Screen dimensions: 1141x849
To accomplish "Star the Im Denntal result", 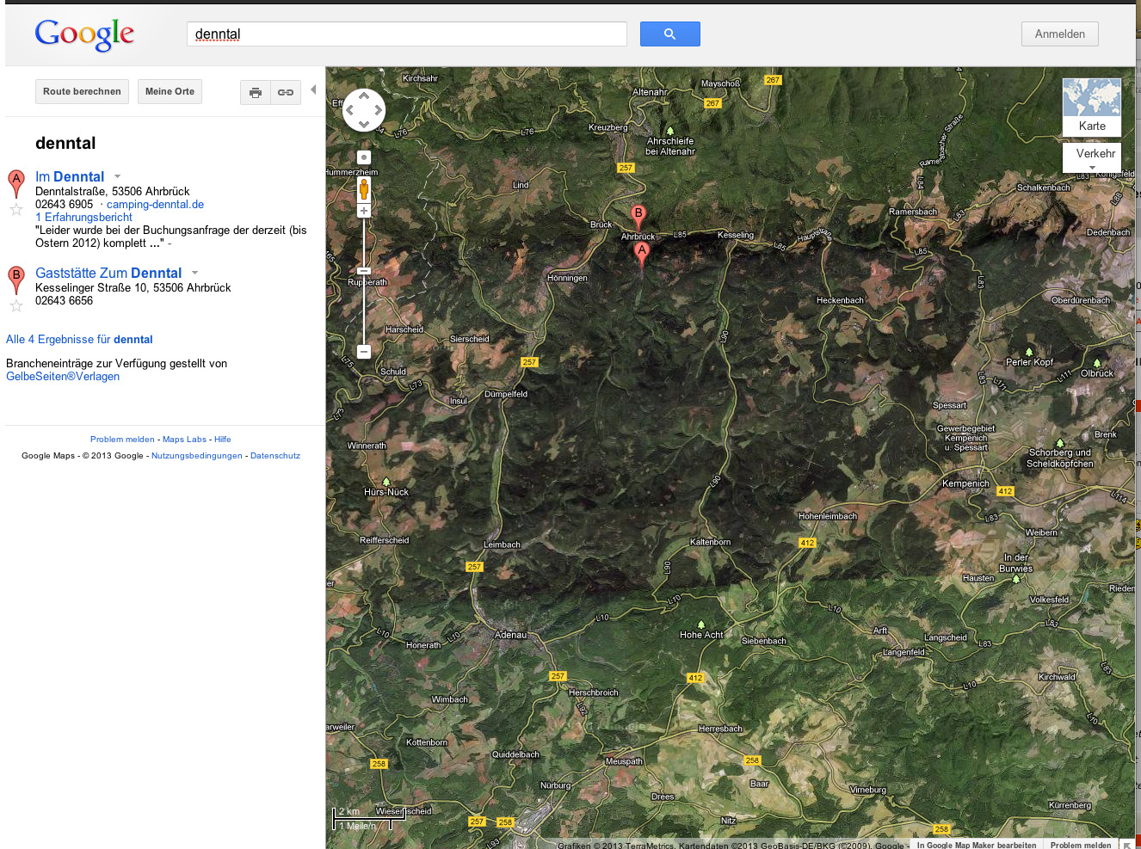I will [x=15, y=209].
